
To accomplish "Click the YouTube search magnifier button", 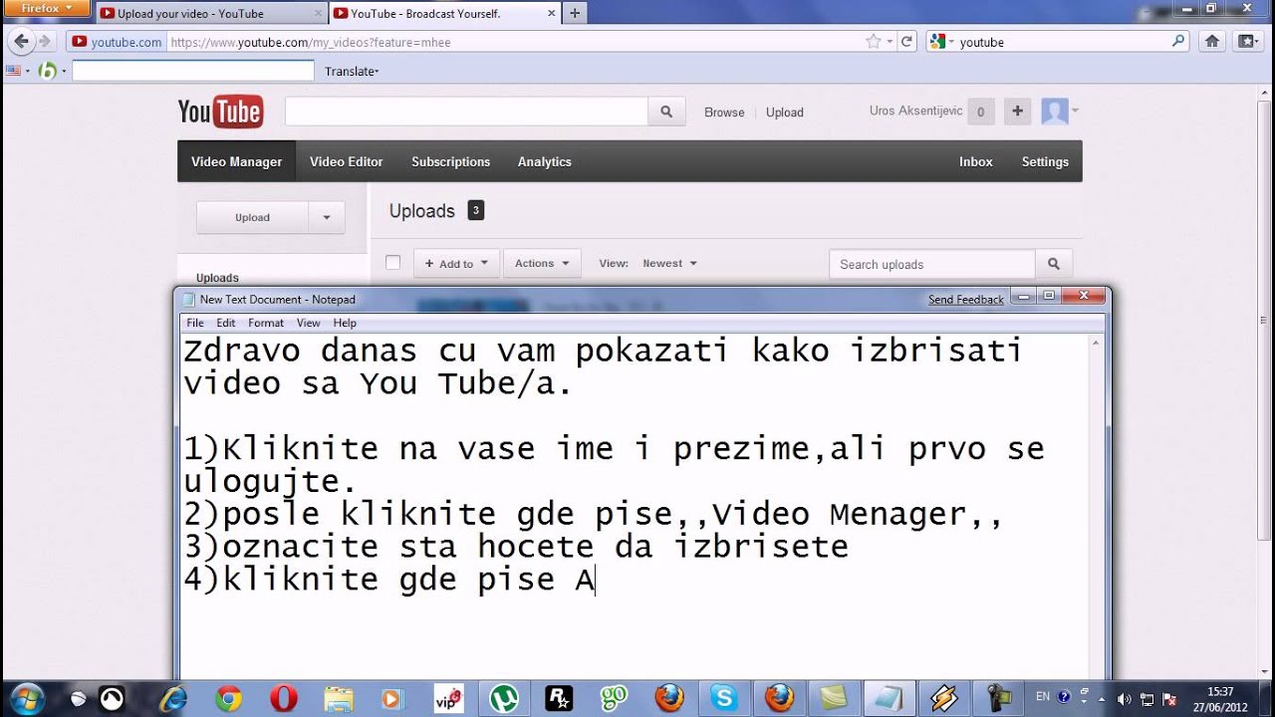I will [666, 112].
